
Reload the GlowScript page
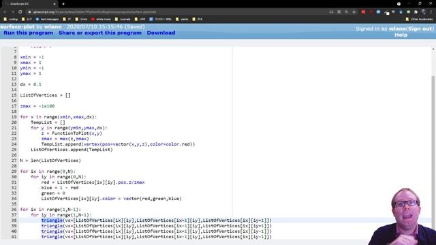[20, 12]
